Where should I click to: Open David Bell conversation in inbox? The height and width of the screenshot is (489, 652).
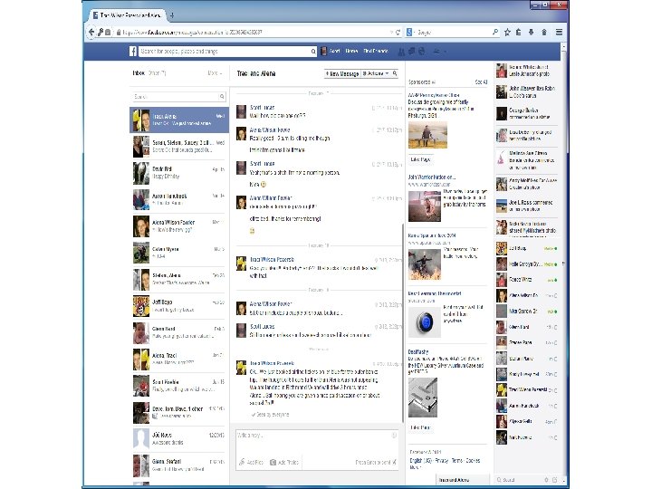(179, 173)
